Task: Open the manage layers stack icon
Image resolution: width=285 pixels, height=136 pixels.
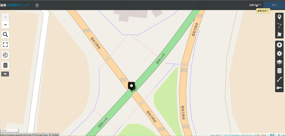Action: [279, 62]
